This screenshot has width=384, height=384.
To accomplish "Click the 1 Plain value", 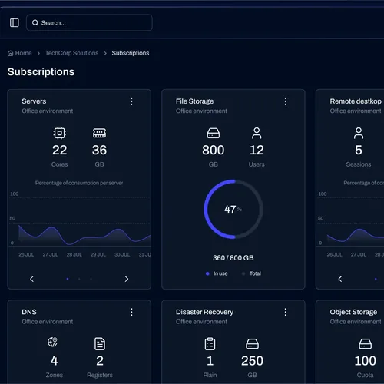I will pos(210,361).
